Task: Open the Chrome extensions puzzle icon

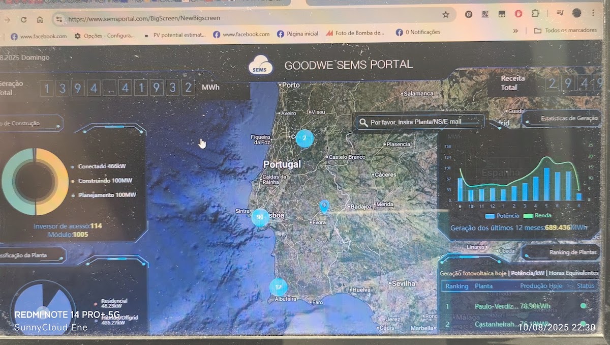Action: pyautogui.click(x=535, y=14)
